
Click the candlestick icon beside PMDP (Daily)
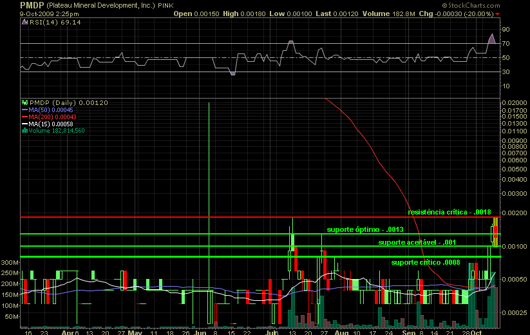tap(24, 102)
